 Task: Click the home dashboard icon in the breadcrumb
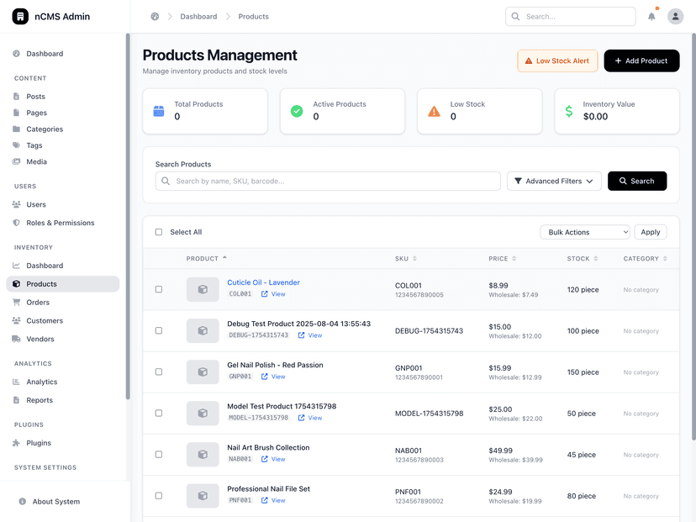(x=155, y=17)
